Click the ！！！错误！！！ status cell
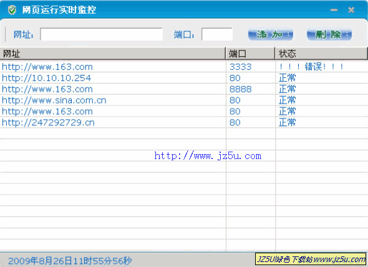Screen dimensions: 368x267 [x=311, y=67]
